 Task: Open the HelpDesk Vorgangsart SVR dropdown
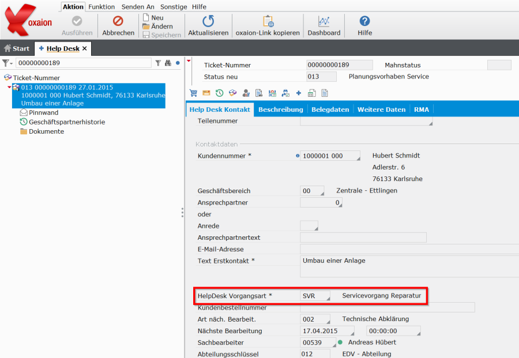(328, 299)
